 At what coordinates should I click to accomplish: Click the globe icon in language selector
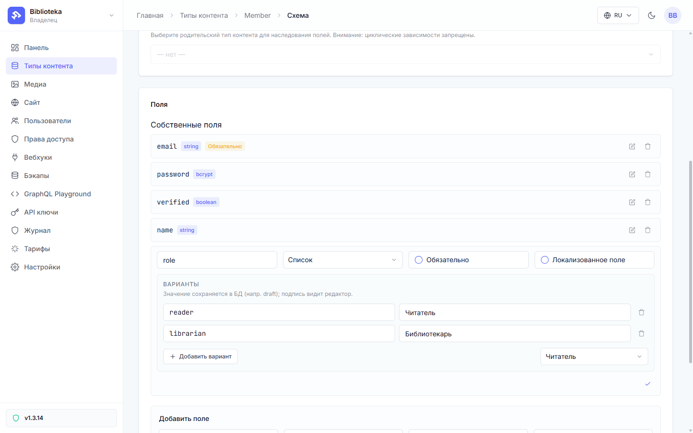click(x=607, y=15)
